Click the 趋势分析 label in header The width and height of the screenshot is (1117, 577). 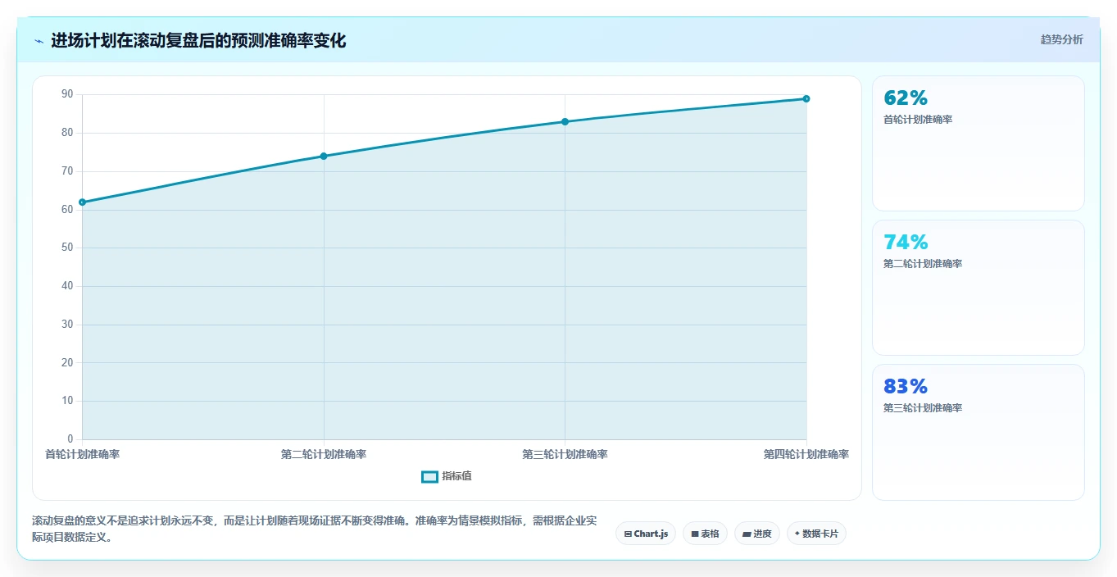[x=1061, y=39]
